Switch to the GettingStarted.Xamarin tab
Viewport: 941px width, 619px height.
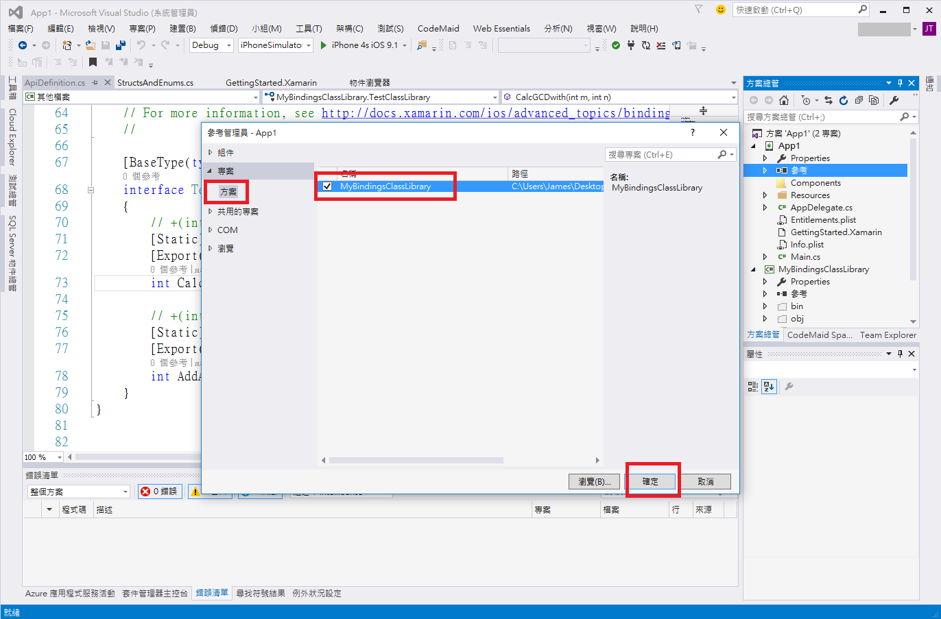[271, 82]
